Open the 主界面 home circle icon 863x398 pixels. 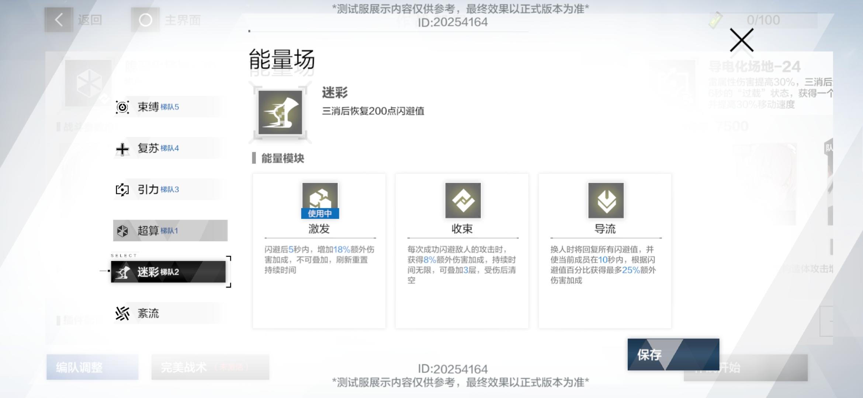tap(145, 20)
